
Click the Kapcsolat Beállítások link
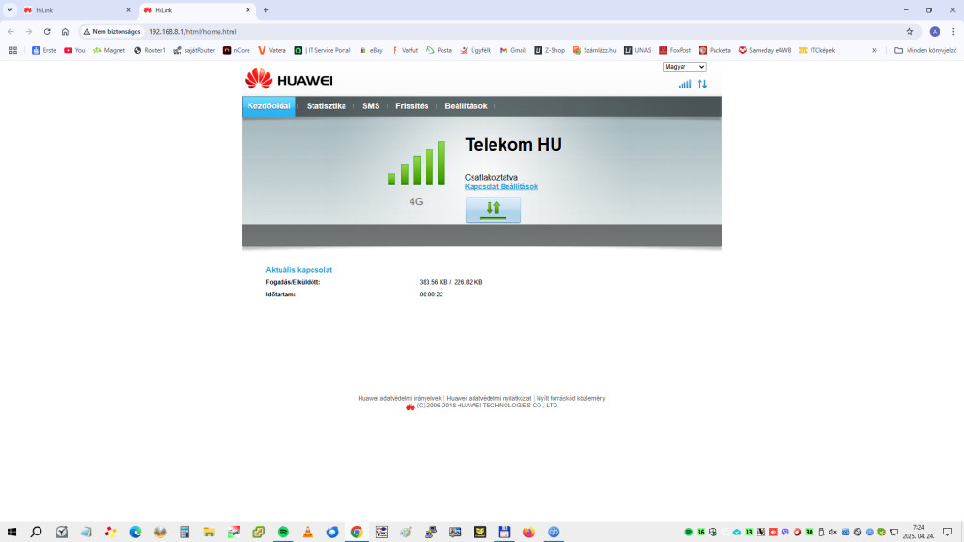click(501, 187)
